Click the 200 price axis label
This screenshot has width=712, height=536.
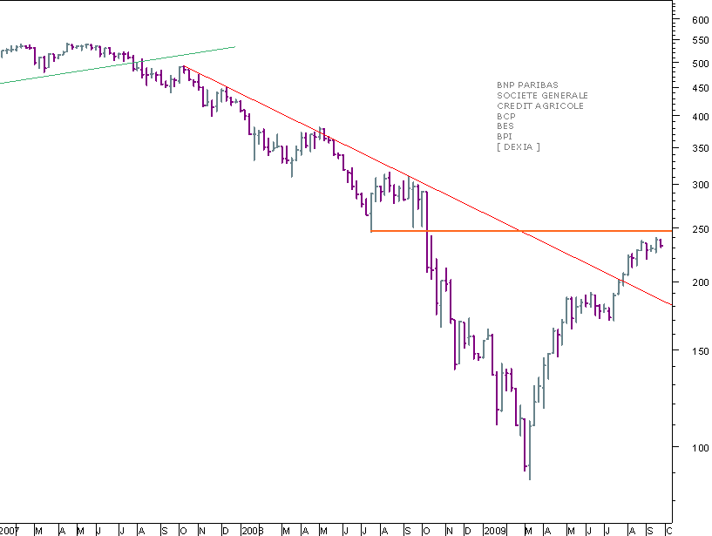point(700,282)
